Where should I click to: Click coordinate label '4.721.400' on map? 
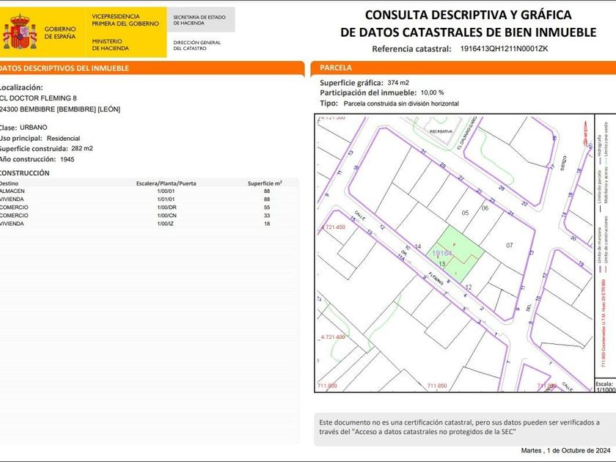(x=333, y=337)
